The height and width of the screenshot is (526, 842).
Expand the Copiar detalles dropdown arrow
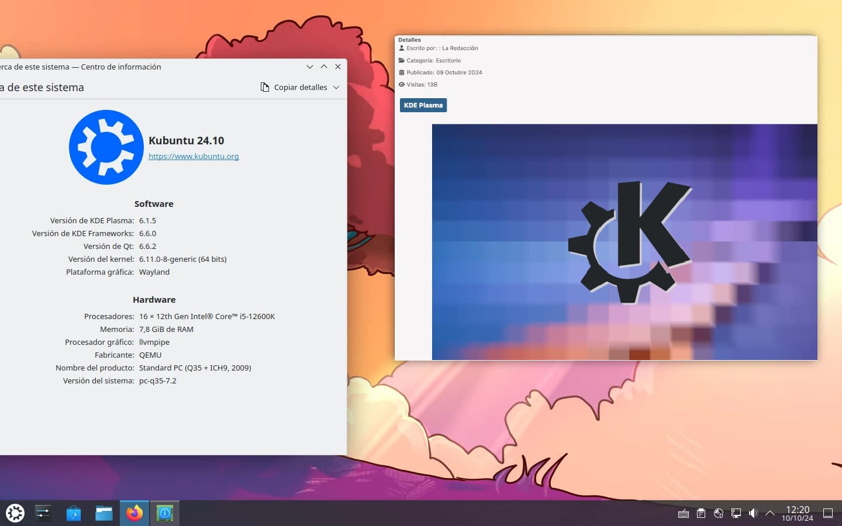click(x=336, y=88)
